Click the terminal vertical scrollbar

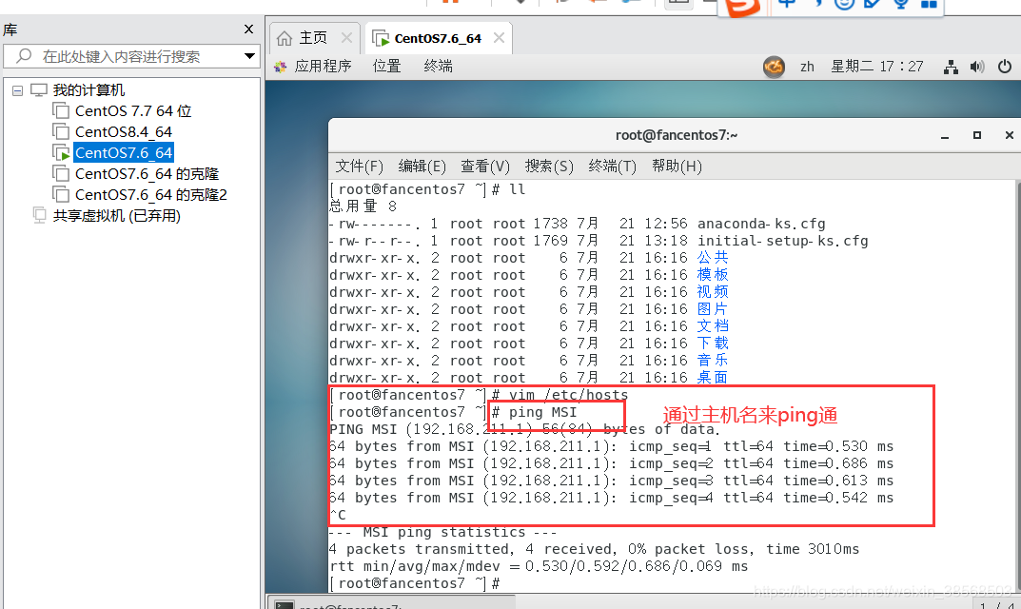pyautogui.click(x=1017, y=384)
